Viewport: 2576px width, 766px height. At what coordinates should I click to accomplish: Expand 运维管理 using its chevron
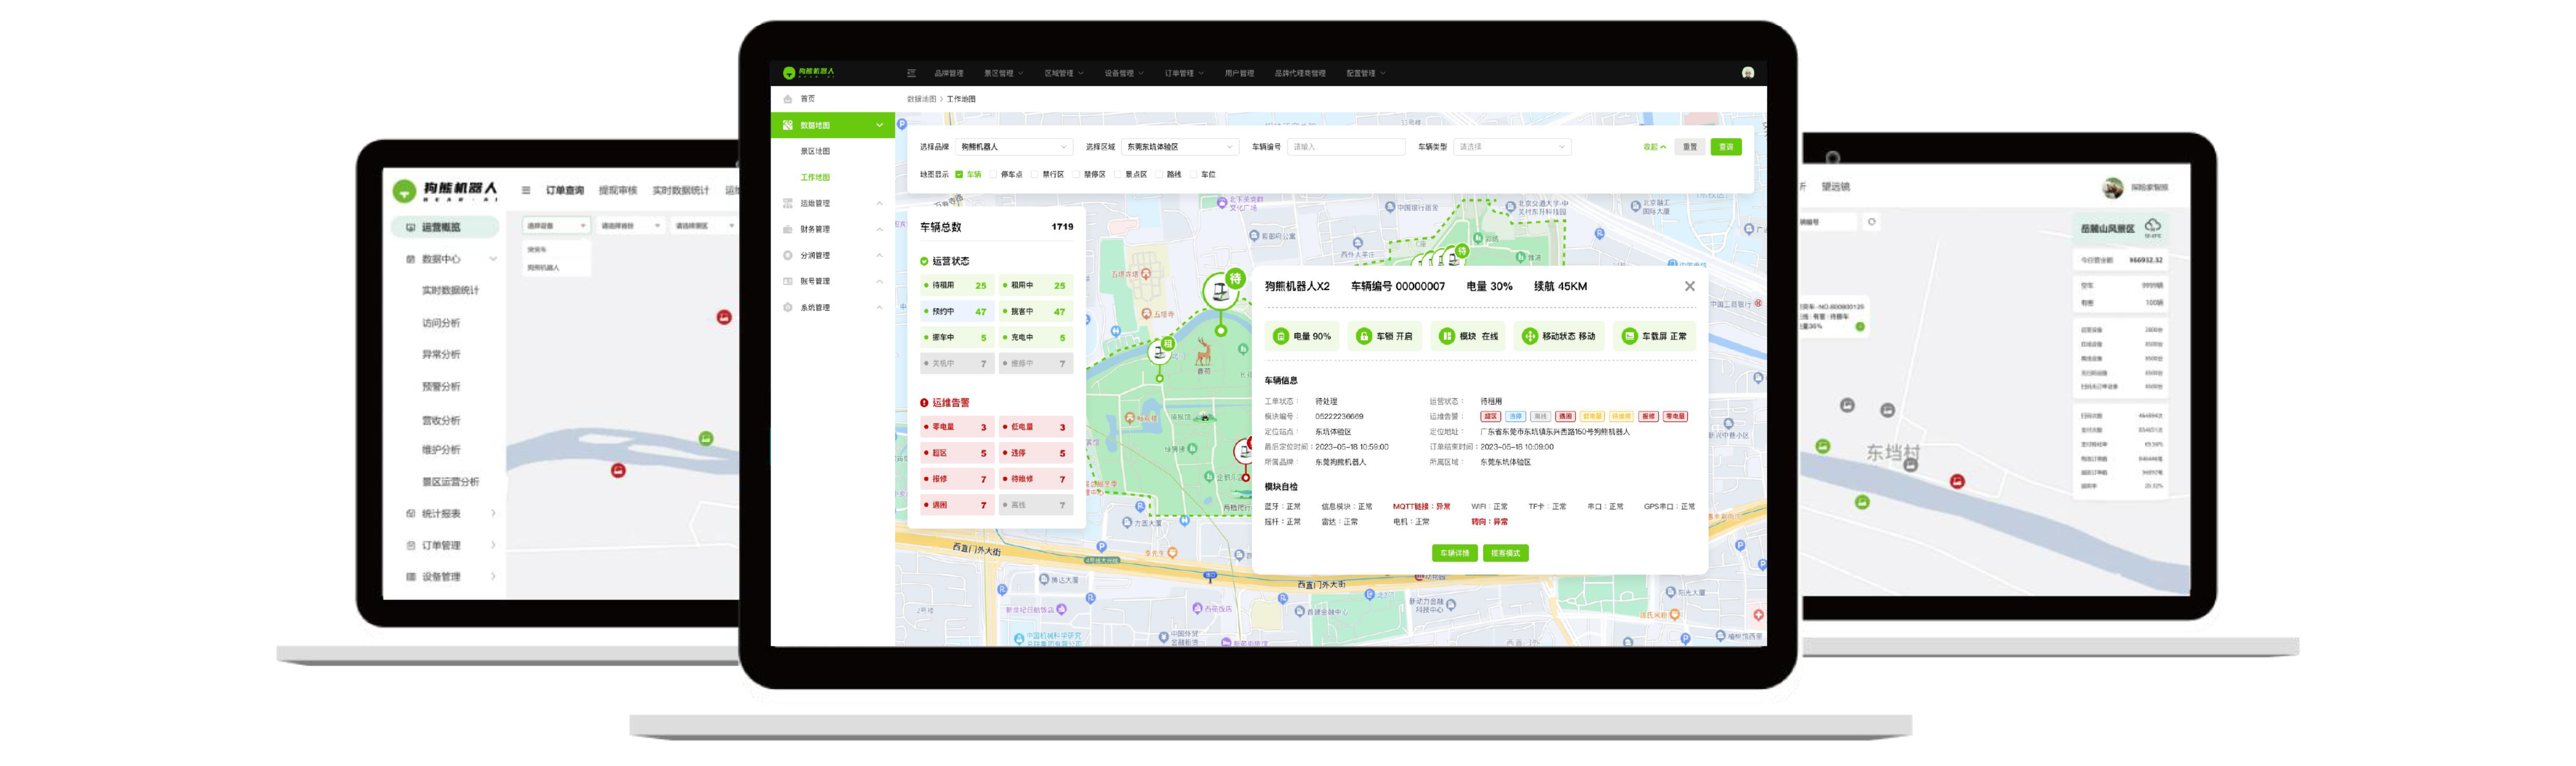[879, 203]
